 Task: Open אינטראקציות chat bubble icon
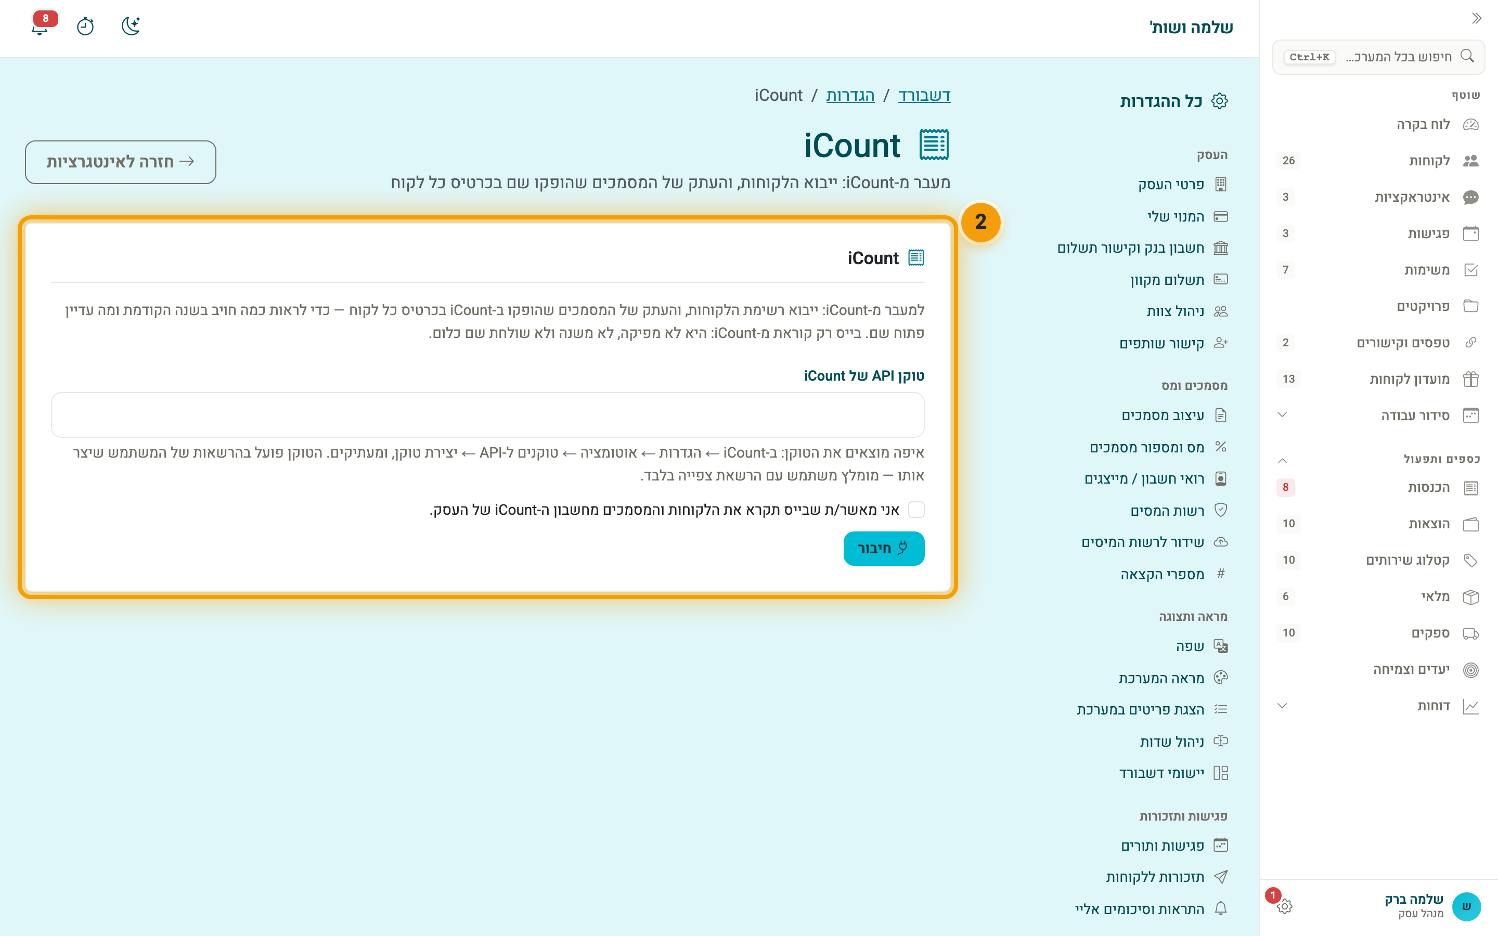click(1471, 198)
